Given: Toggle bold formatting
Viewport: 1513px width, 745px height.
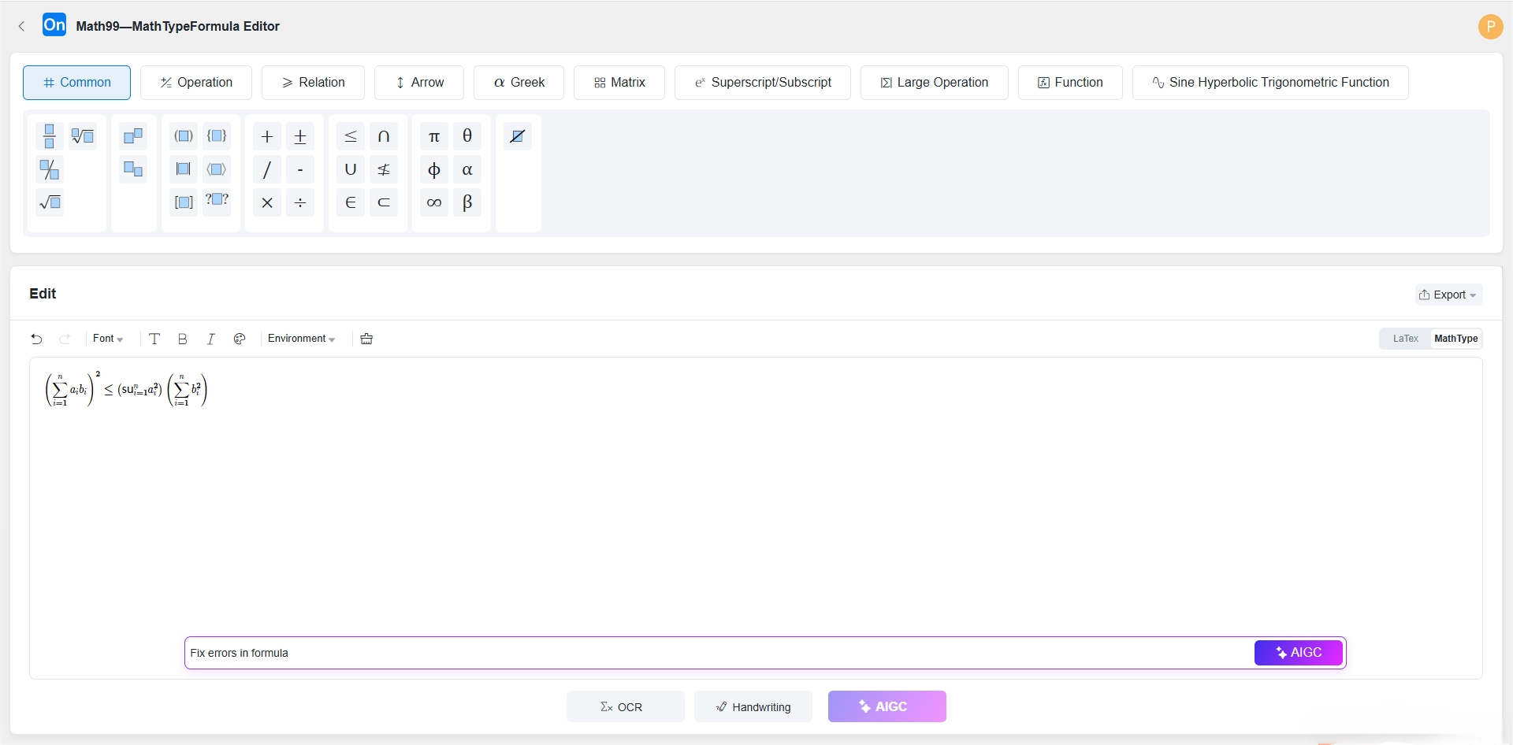Looking at the screenshot, I should 183,339.
